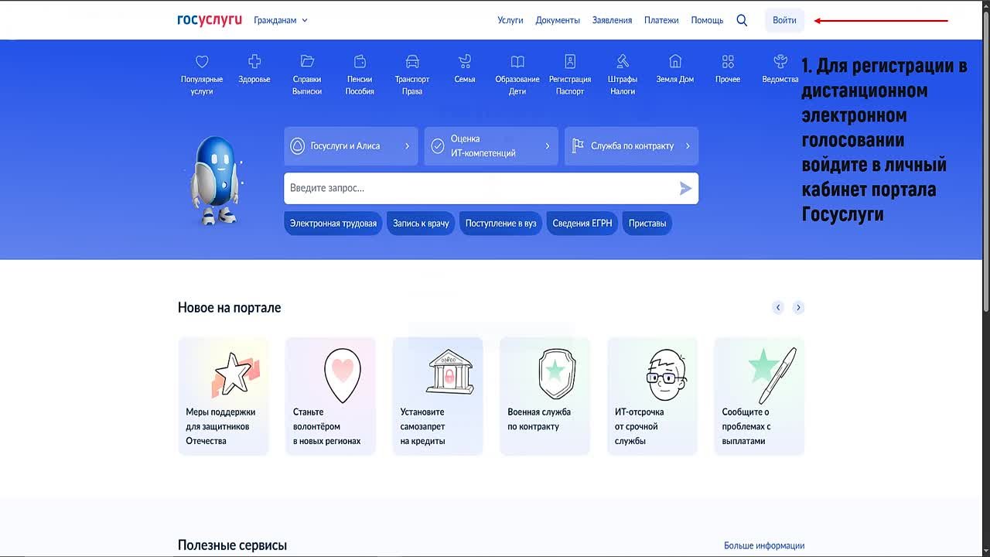
Task: Open Популярные услуги heart icon
Action: (202, 61)
